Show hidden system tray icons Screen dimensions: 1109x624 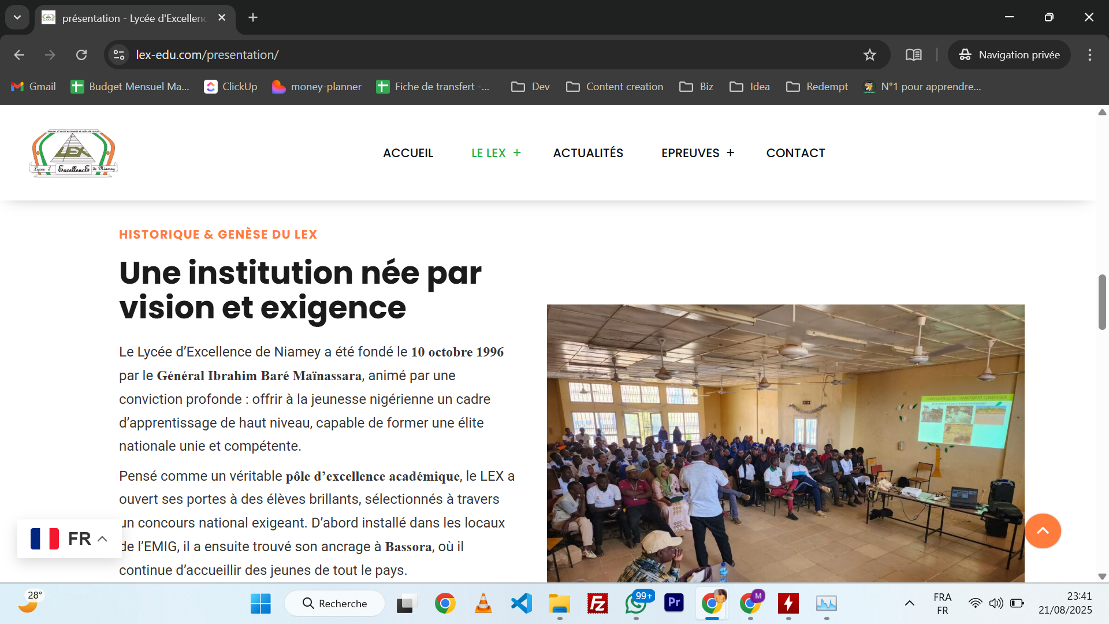pyautogui.click(x=909, y=603)
